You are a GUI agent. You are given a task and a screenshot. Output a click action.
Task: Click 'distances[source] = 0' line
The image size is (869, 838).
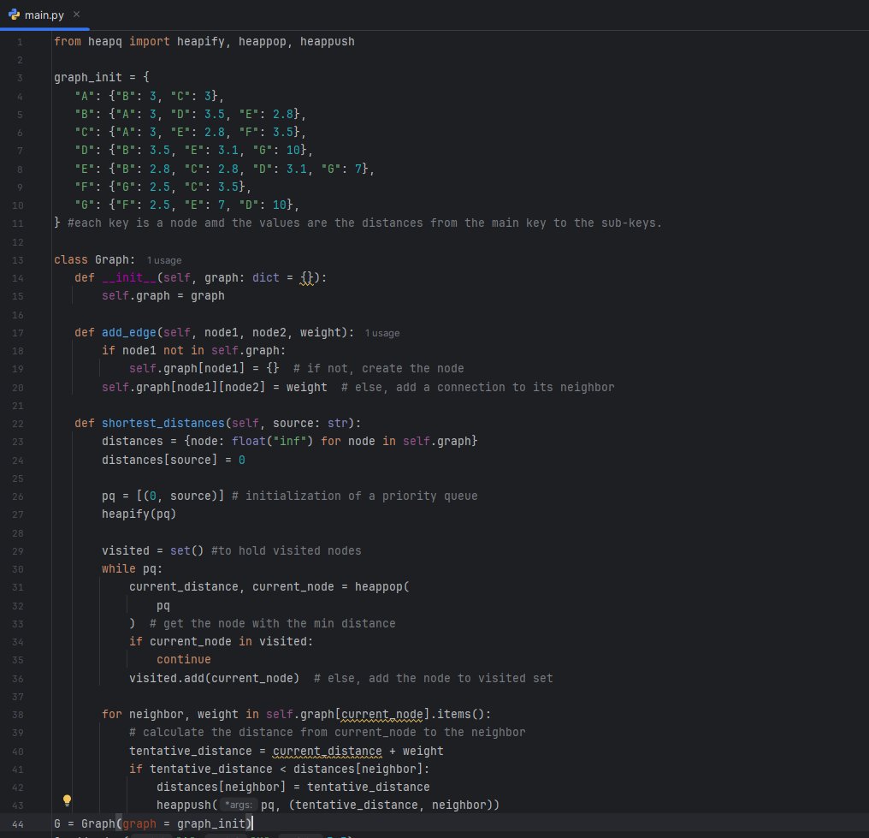[174, 460]
